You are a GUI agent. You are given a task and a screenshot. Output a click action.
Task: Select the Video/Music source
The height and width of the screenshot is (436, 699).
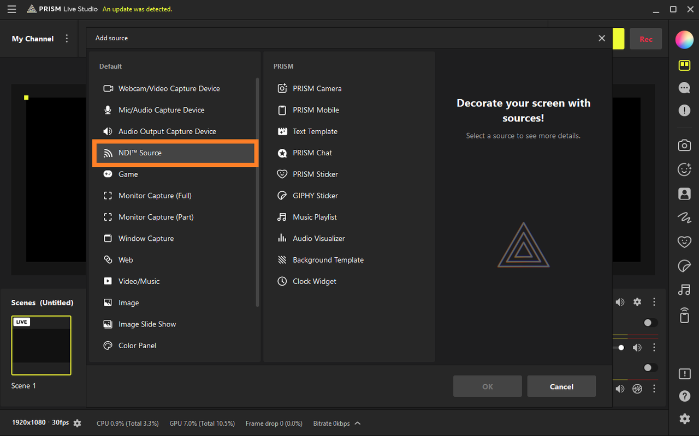click(x=175, y=281)
